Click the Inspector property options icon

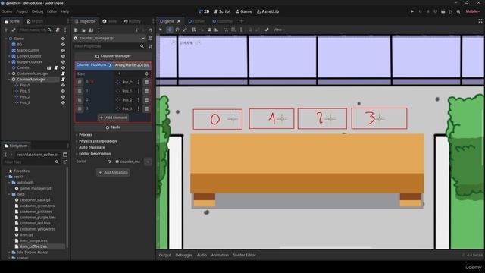pos(150,46)
